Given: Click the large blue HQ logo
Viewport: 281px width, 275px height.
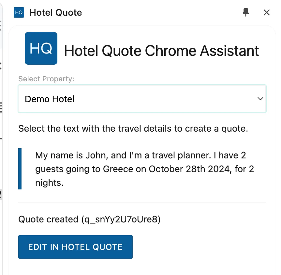Looking at the screenshot, I should pos(41,48).
